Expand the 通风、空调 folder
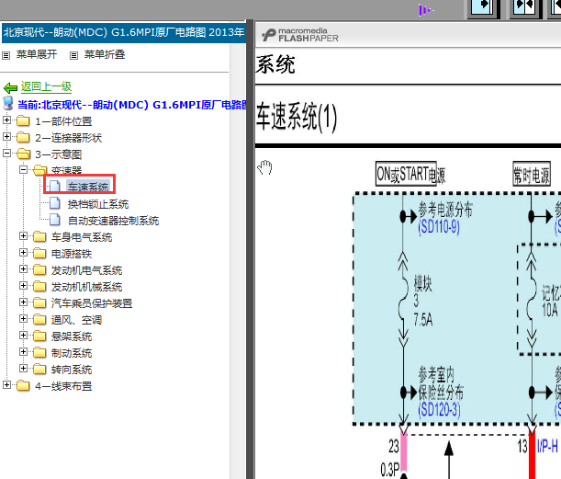 pyautogui.click(x=23, y=318)
